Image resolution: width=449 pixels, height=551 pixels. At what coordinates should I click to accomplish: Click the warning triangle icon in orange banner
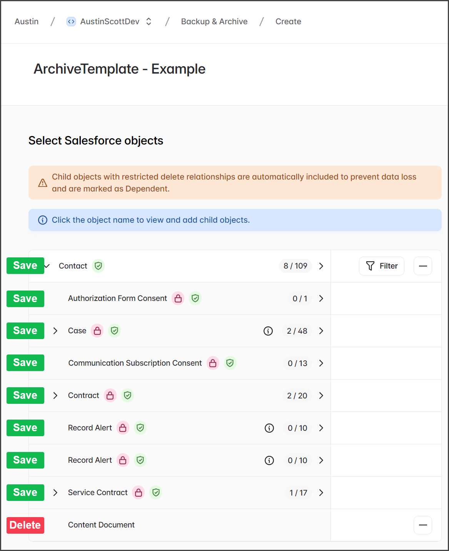point(43,183)
